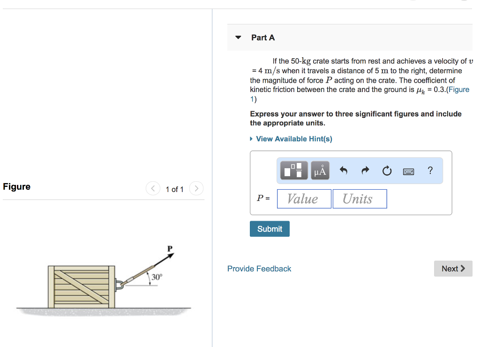Image resolution: width=480 pixels, height=347 pixels.
Task: Click the next figure arrow
Action: click(196, 188)
